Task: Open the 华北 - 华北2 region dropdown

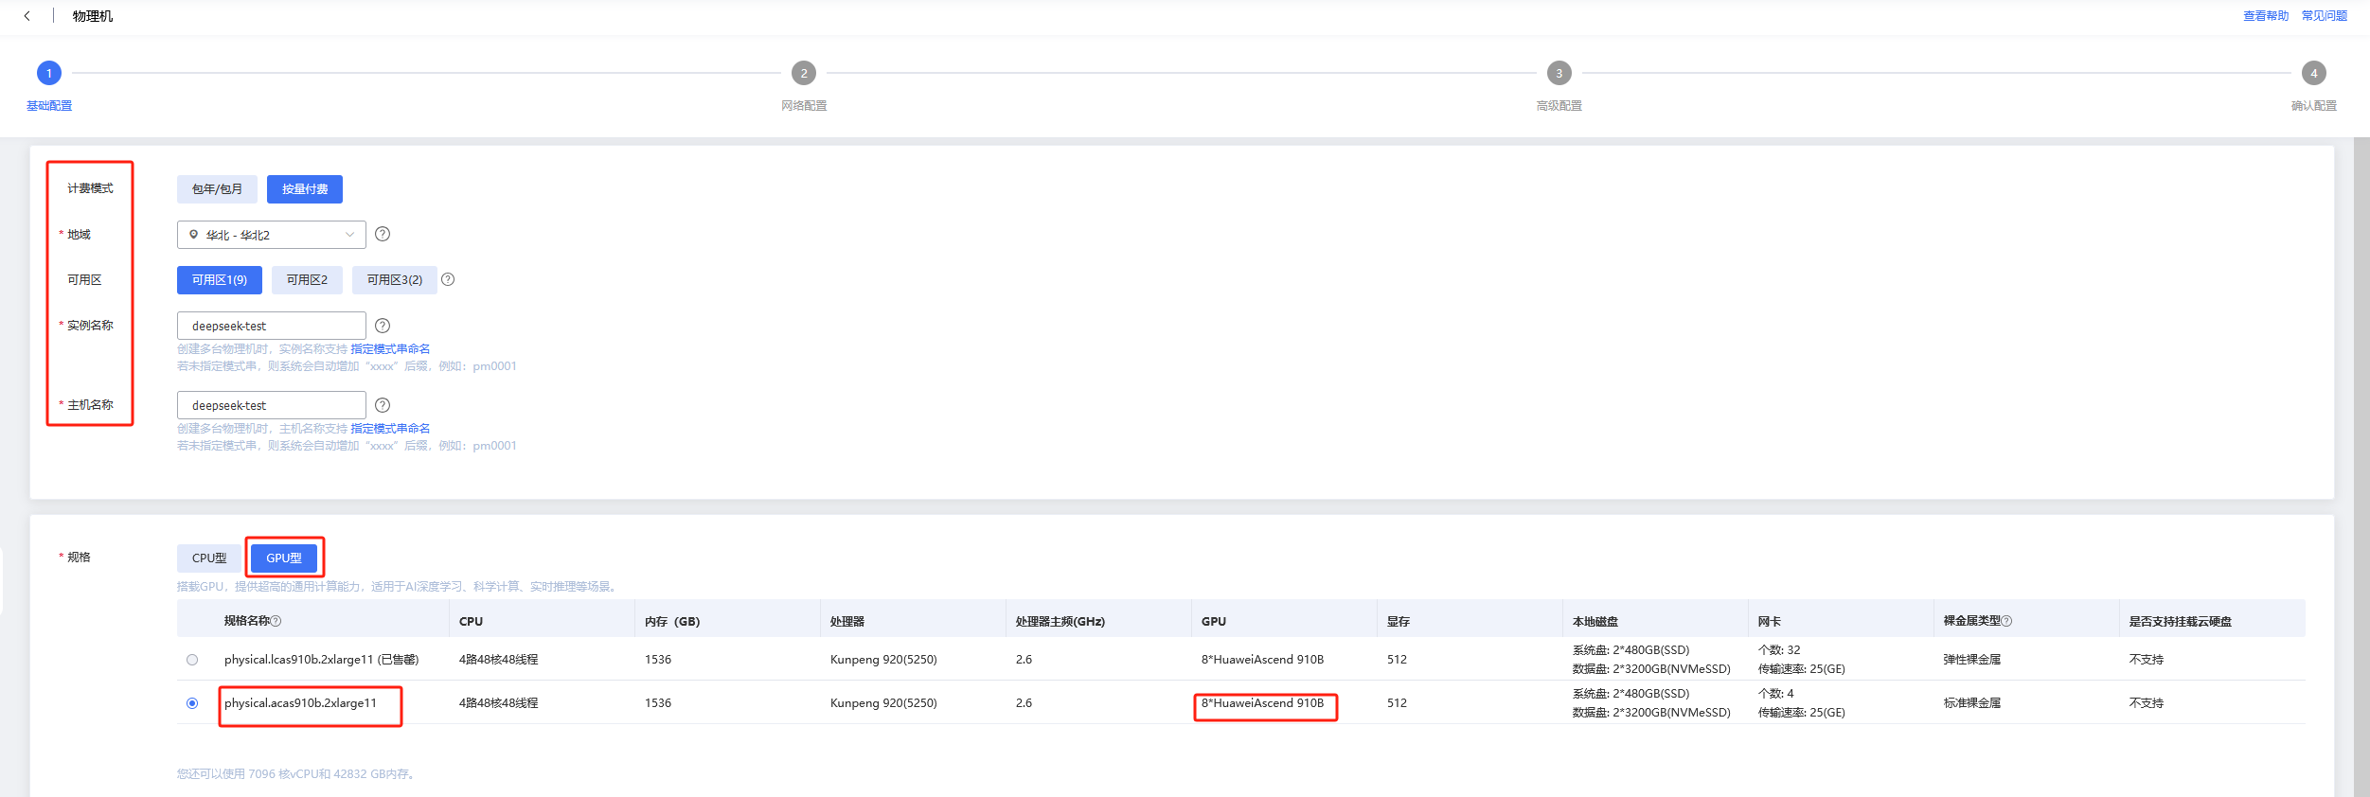Action: coord(272,235)
